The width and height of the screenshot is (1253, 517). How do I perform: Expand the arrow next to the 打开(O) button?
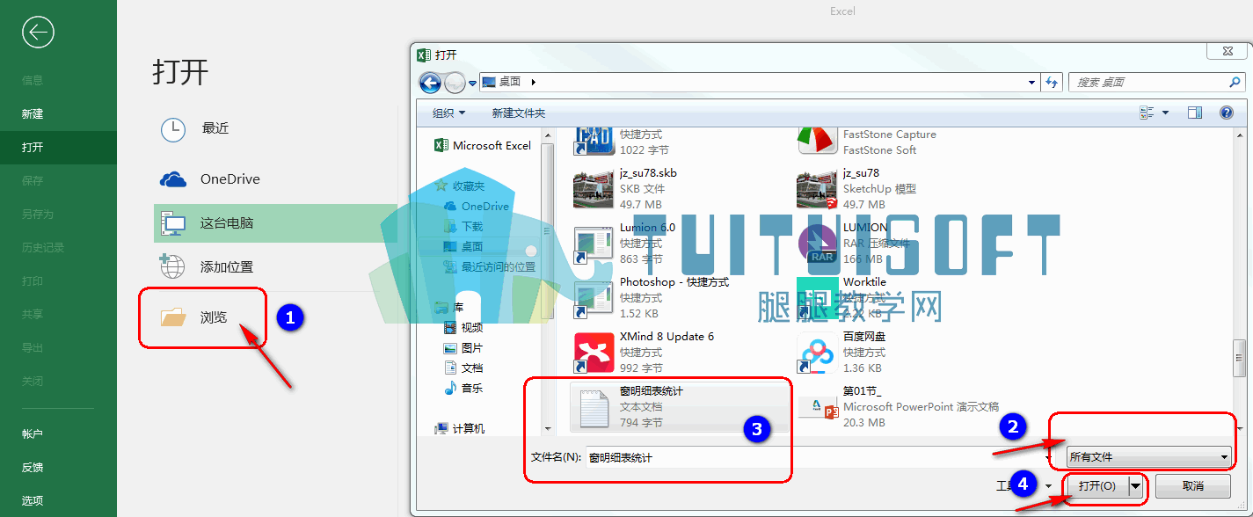click(x=1136, y=486)
